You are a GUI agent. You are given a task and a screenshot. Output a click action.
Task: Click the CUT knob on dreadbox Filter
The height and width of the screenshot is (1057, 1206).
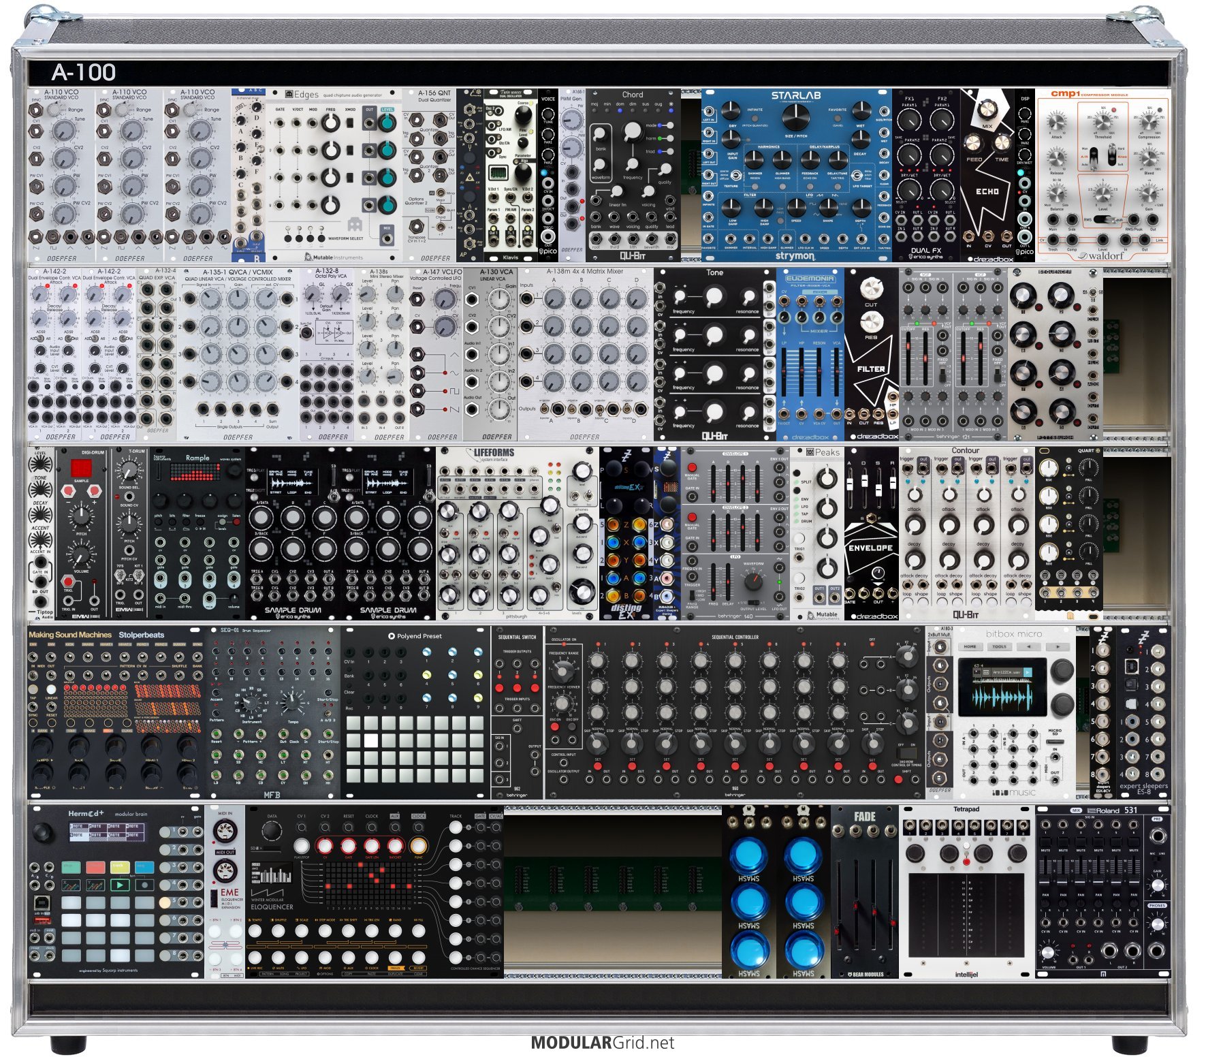click(x=871, y=287)
